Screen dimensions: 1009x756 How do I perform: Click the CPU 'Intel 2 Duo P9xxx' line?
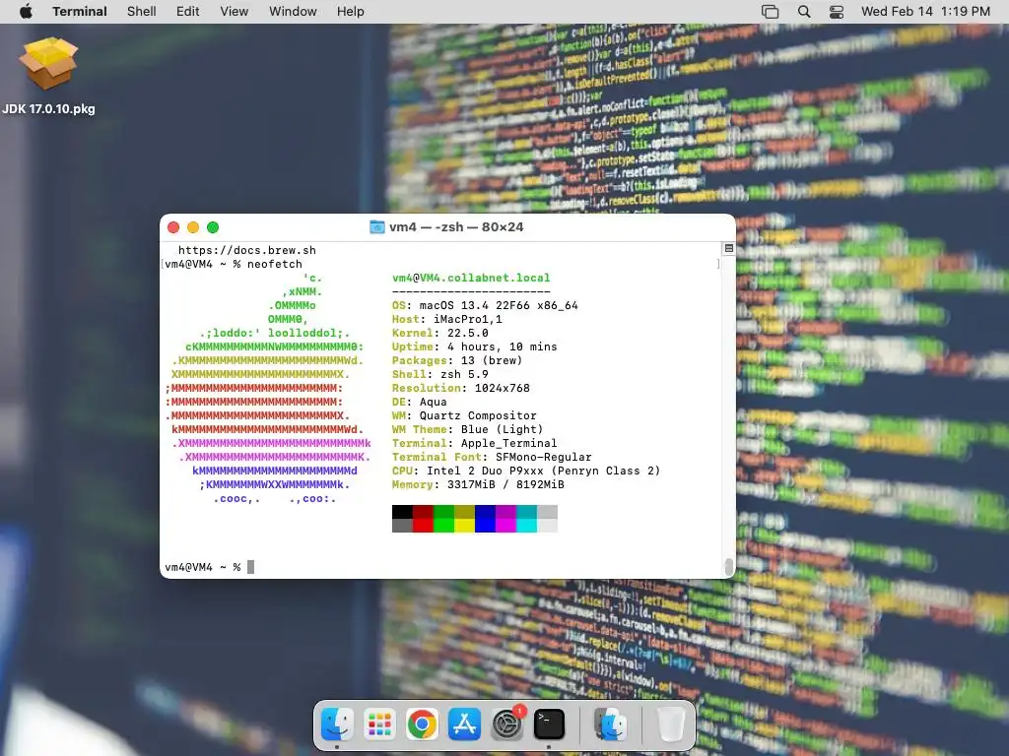tap(526, 472)
